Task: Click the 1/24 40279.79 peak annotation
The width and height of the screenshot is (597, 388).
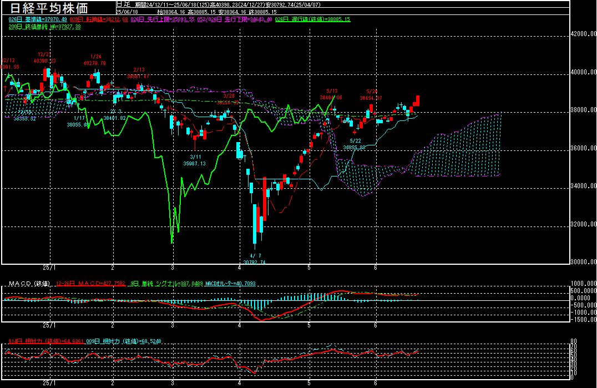Action: [95, 60]
